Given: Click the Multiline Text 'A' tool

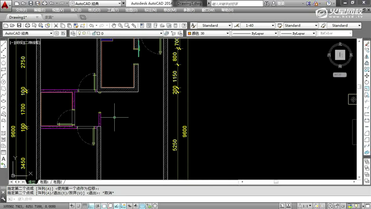Looking at the screenshot, I should pyautogui.click(x=3, y=159).
